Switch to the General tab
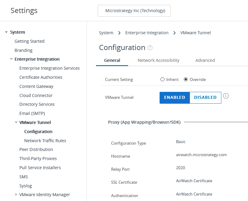The width and height of the screenshot is (248, 201). point(112,60)
